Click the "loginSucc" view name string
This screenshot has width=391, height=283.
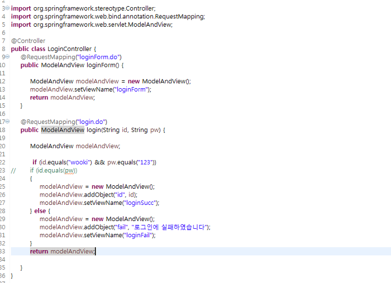(x=141, y=203)
